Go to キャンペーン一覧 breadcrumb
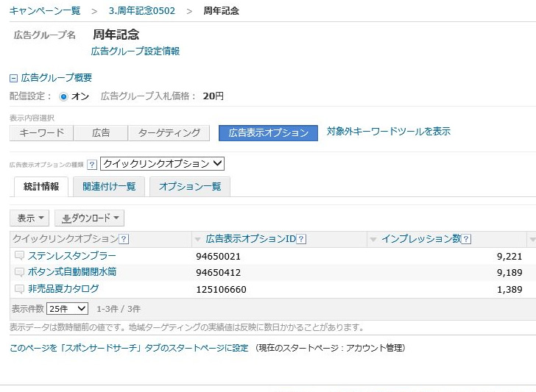Screen dimensions: 536x392 coord(45,11)
